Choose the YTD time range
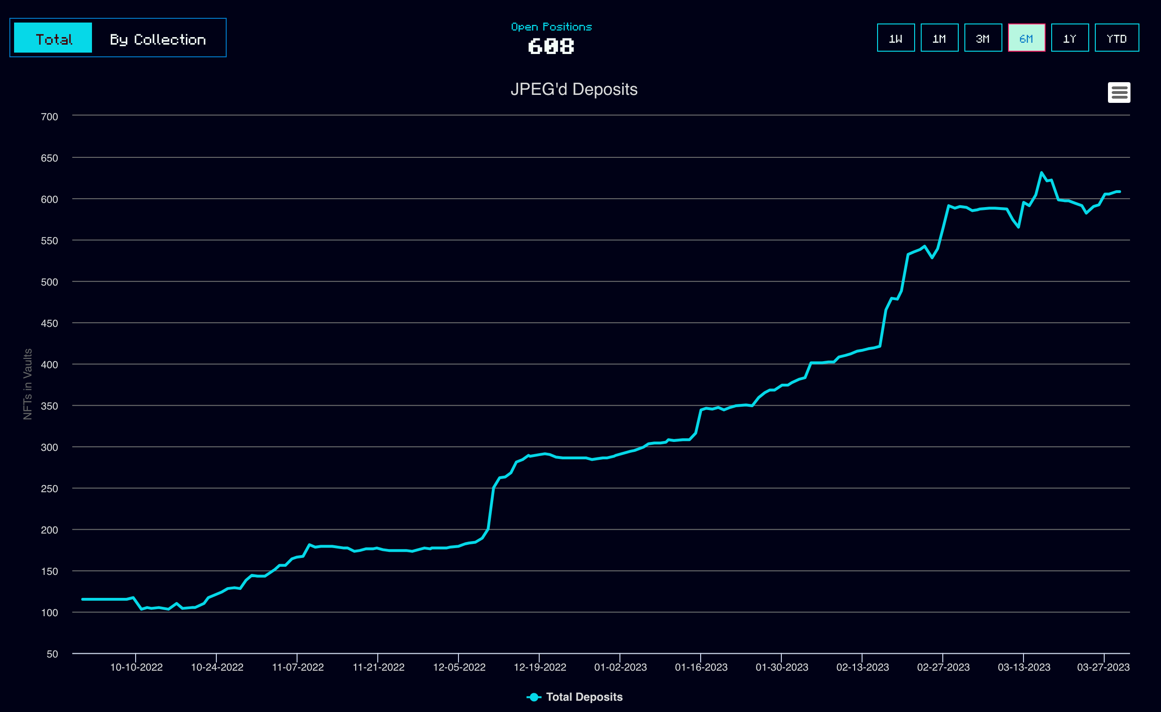This screenshot has height=712, width=1161. [x=1116, y=38]
